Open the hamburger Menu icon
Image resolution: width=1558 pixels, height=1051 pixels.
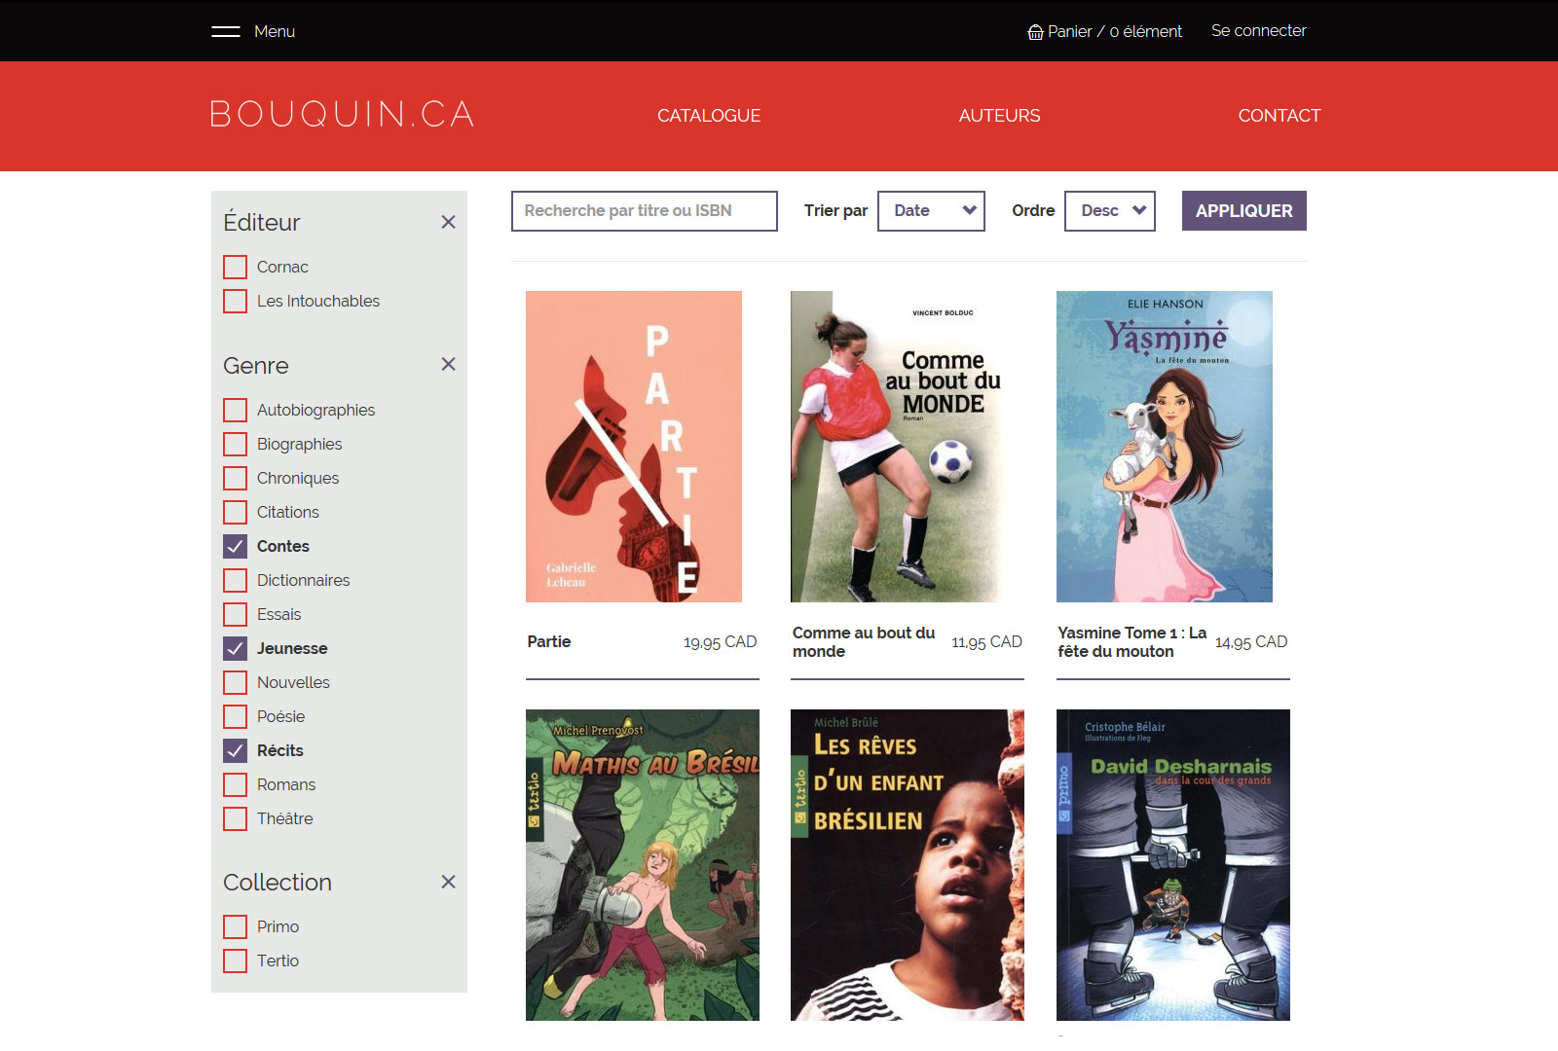(x=226, y=31)
